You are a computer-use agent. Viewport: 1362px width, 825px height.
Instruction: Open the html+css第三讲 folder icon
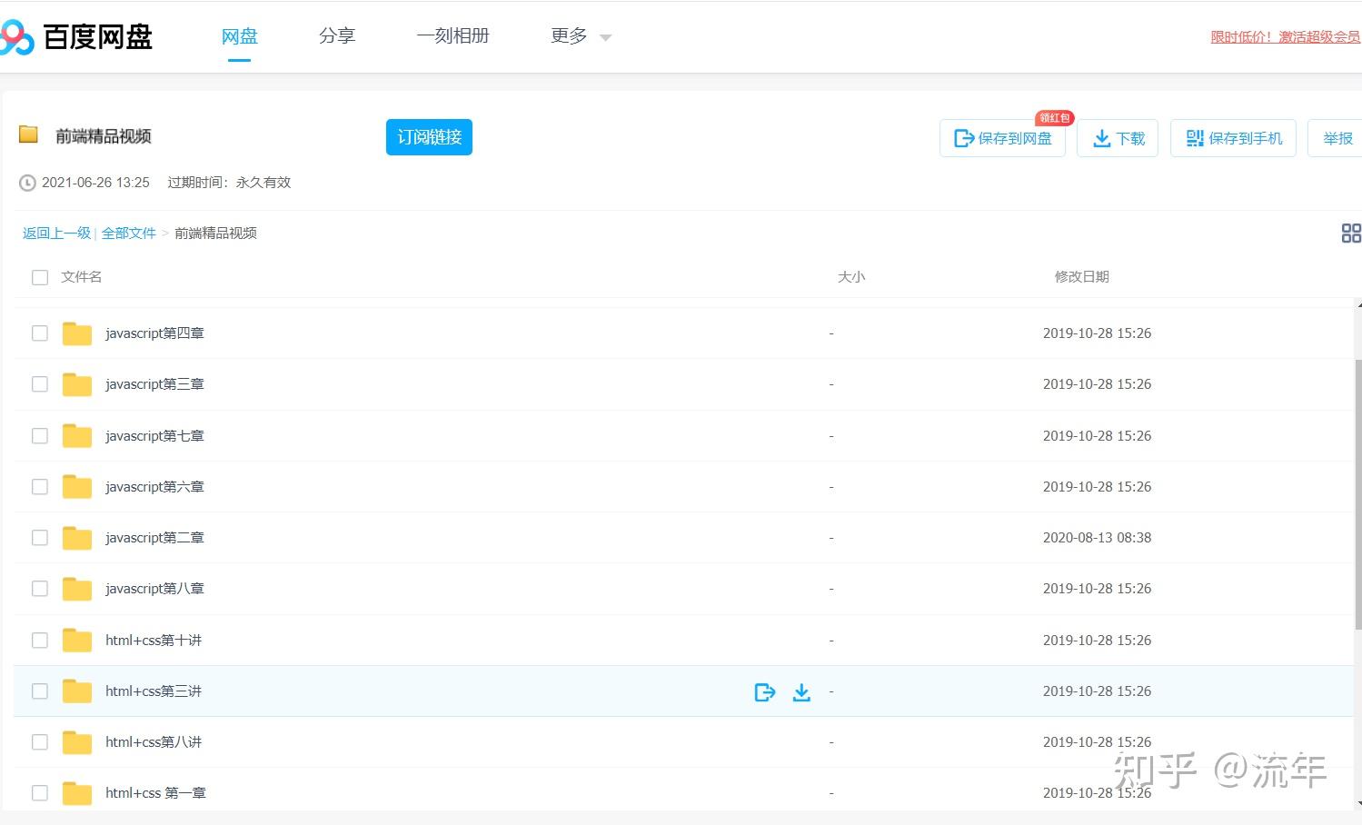(77, 691)
